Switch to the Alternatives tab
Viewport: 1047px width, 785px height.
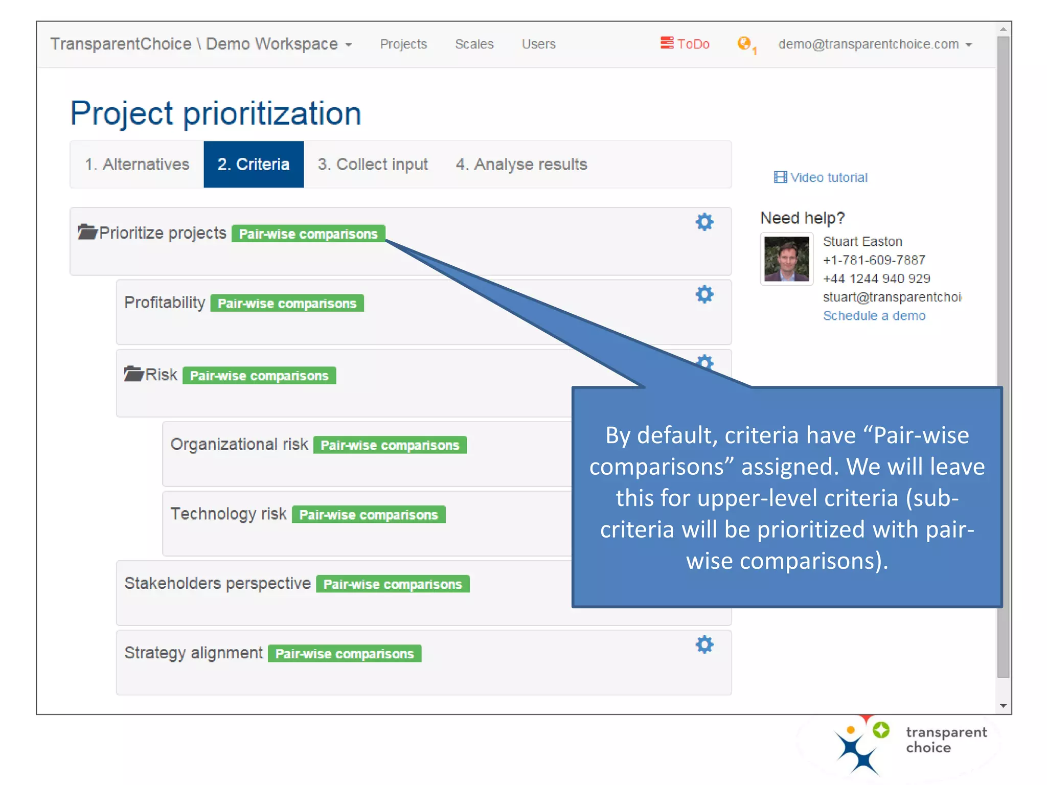pyautogui.click(x=137, y=165)
